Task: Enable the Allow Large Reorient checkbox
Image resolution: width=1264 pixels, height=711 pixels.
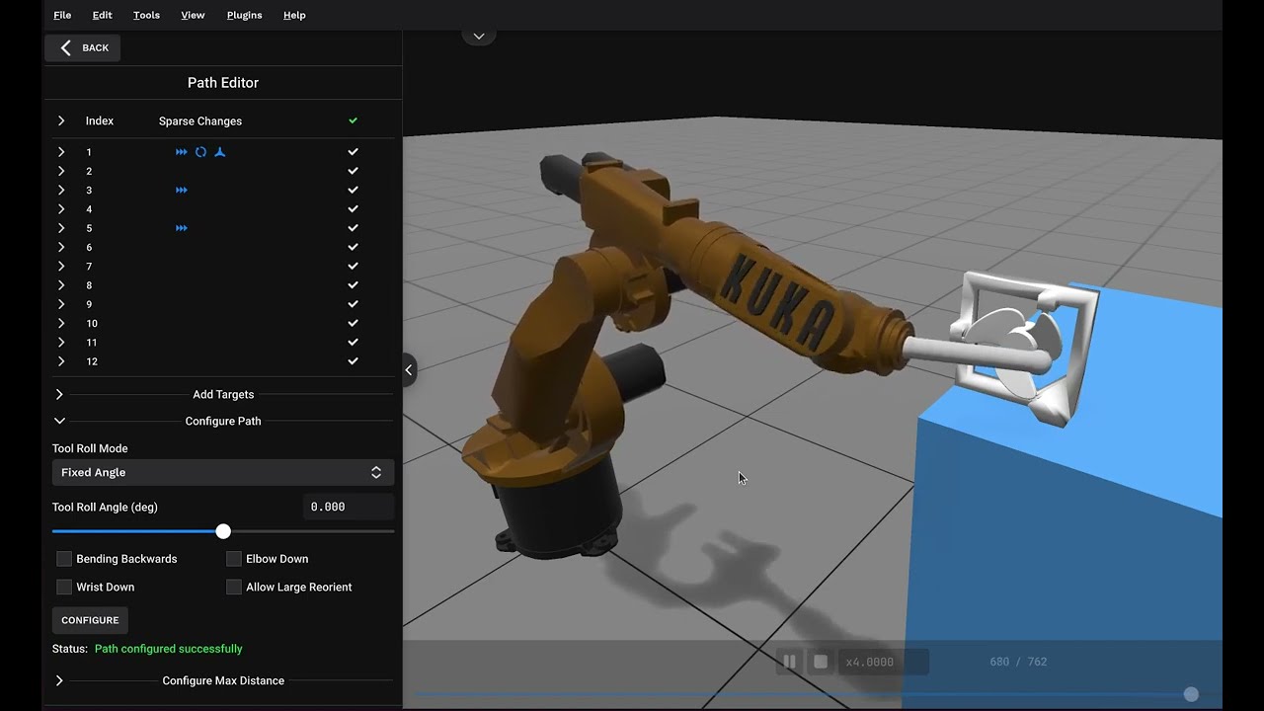Action: [x=234, y=587]
